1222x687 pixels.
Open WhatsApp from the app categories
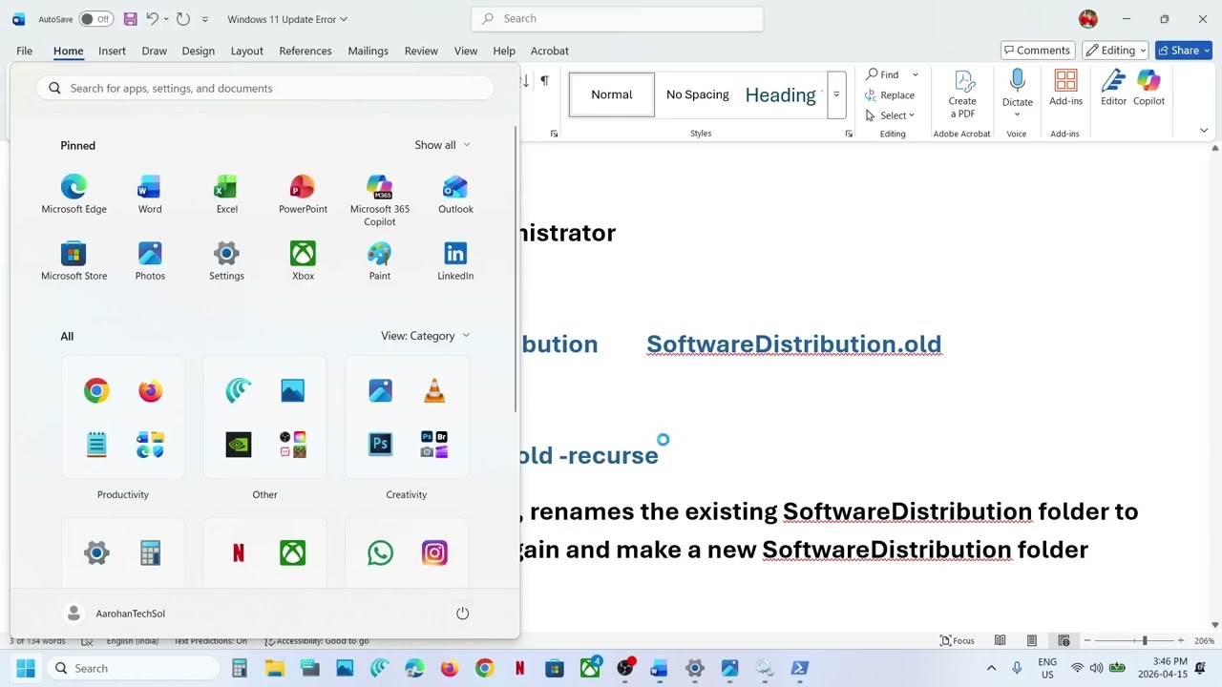(x=380, y=552)
